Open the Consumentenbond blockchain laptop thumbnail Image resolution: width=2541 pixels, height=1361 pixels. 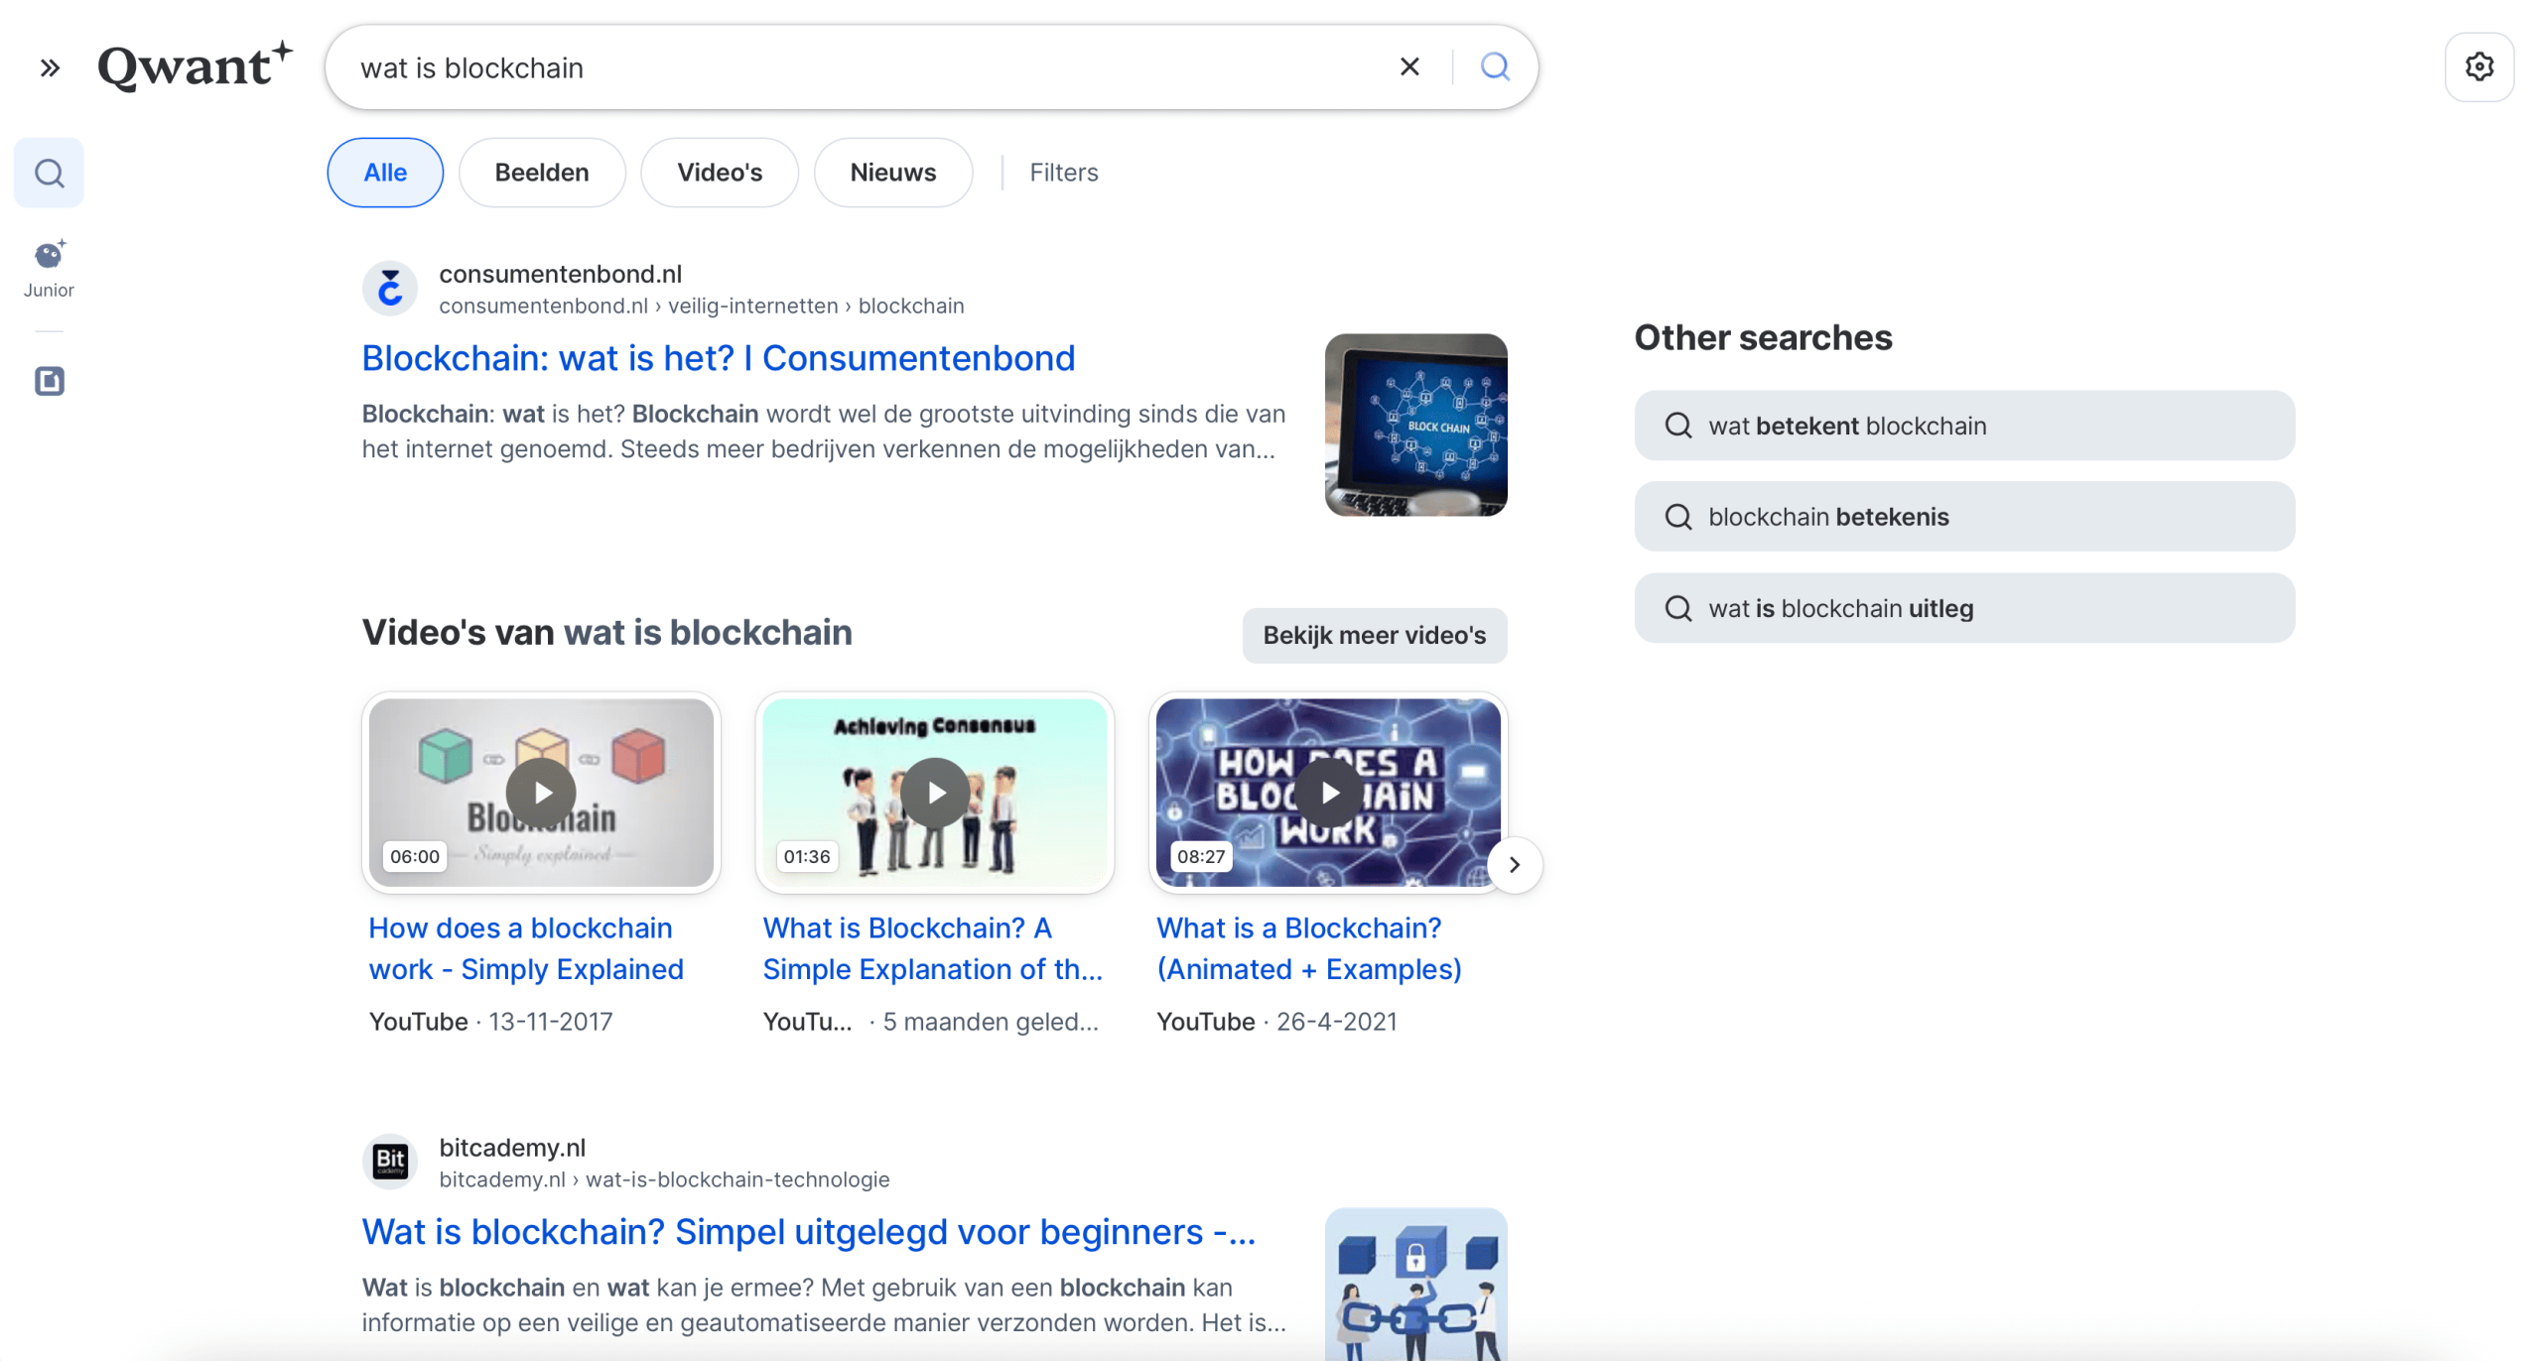(x=1415, y=425)
